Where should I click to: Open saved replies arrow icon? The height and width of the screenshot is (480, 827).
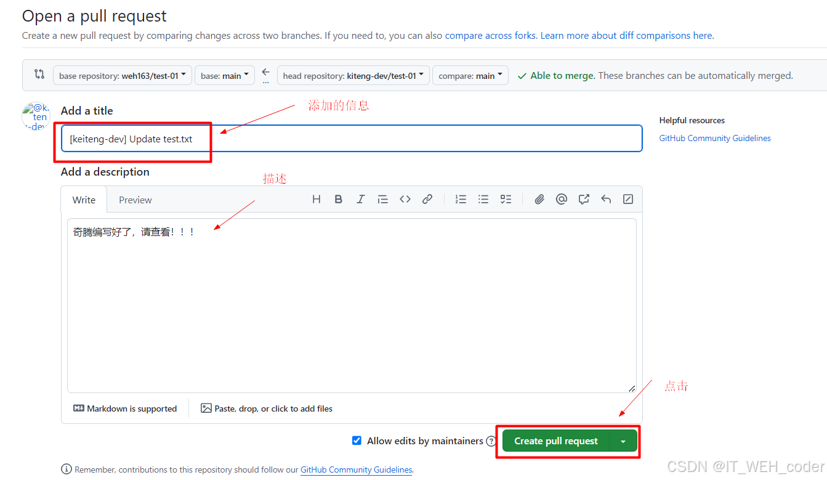pyautogui.click(x=606, y=199)
